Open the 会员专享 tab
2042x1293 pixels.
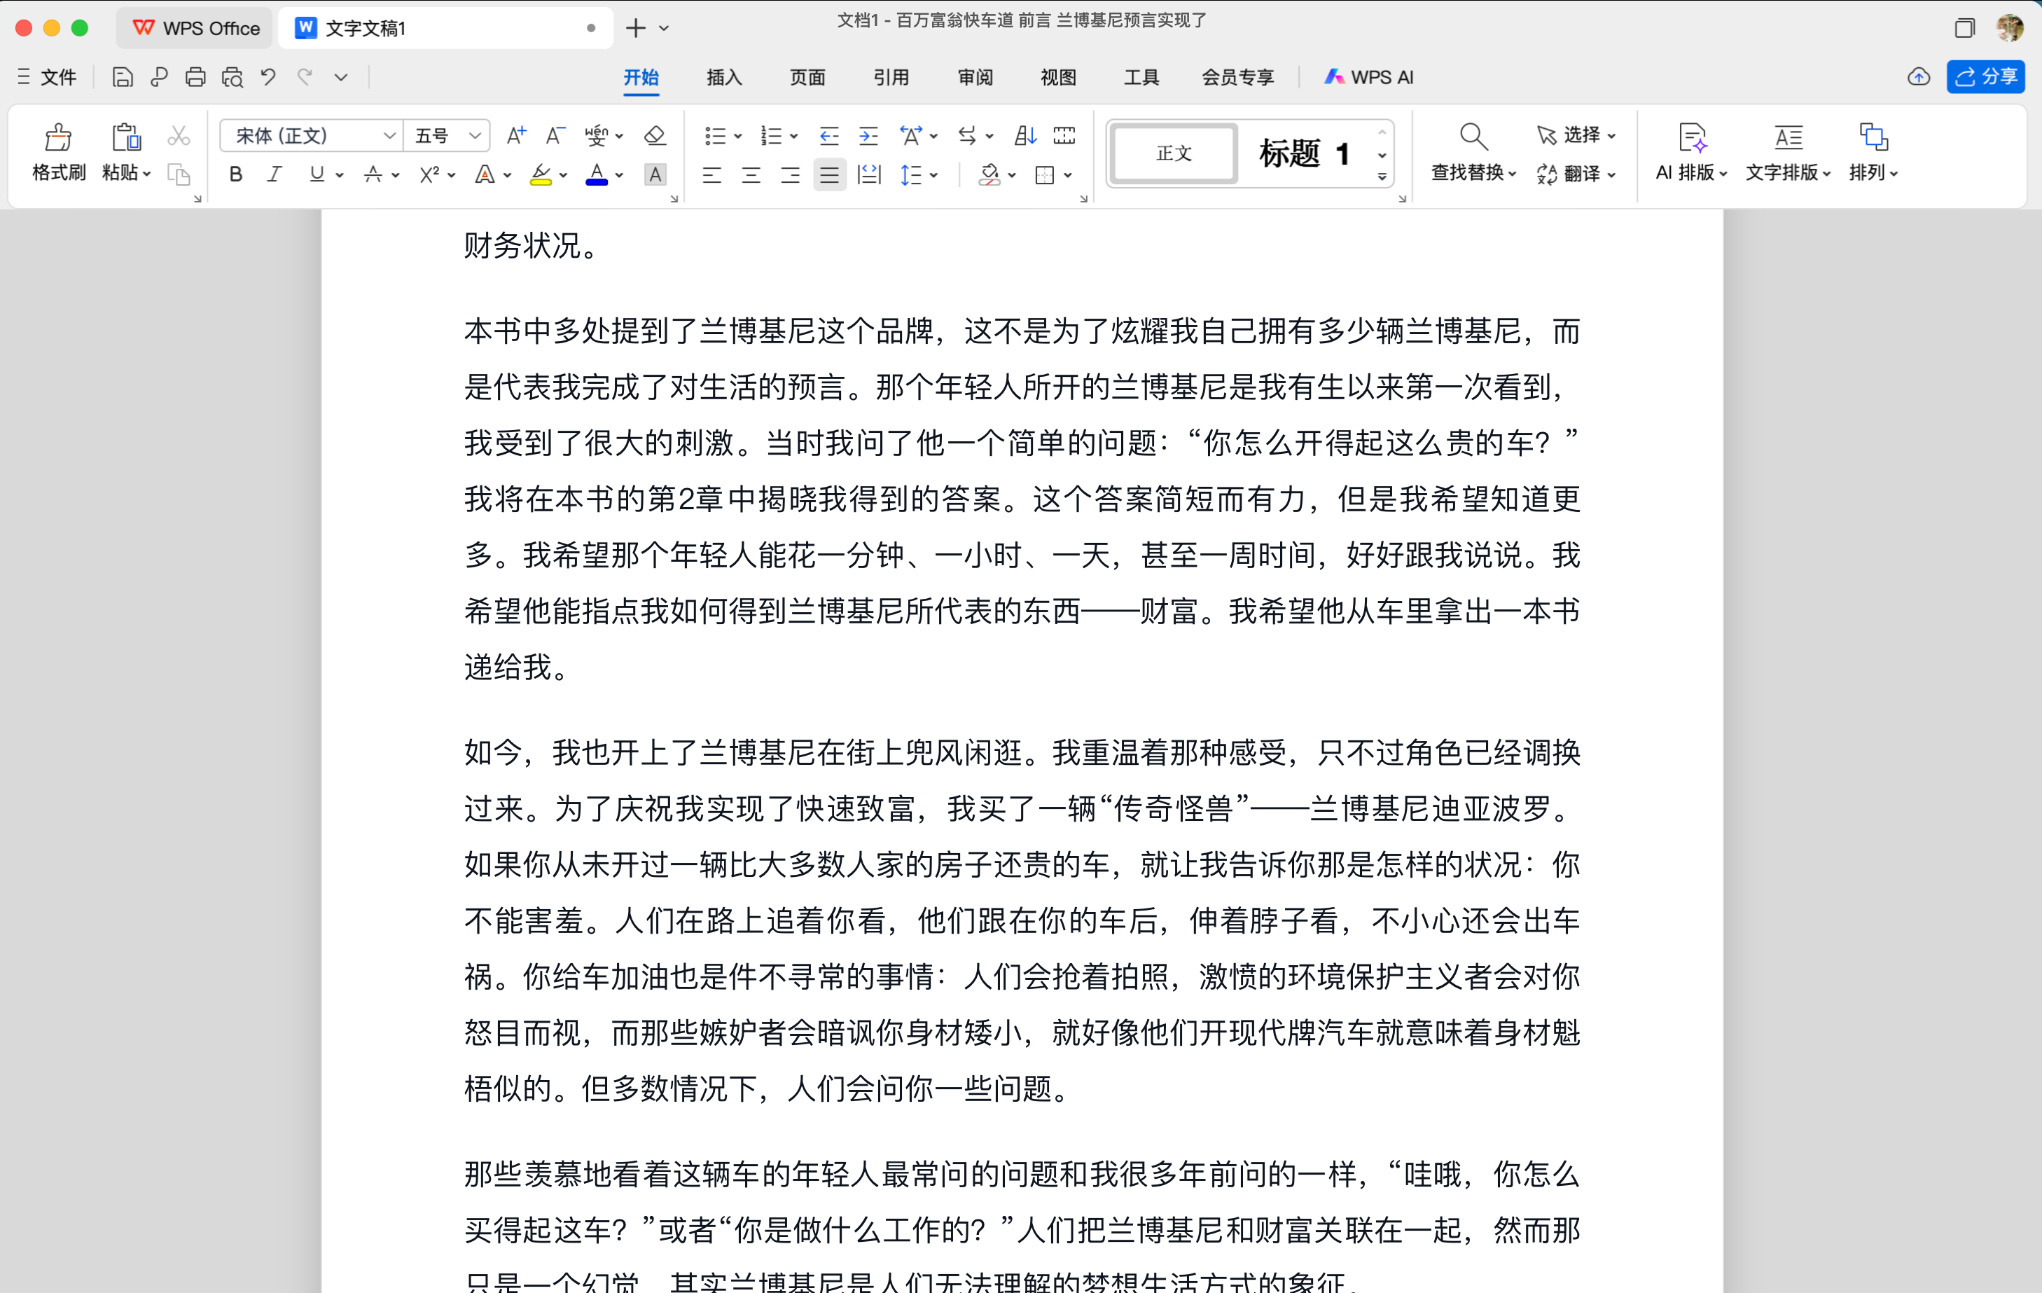point(1237,77)
